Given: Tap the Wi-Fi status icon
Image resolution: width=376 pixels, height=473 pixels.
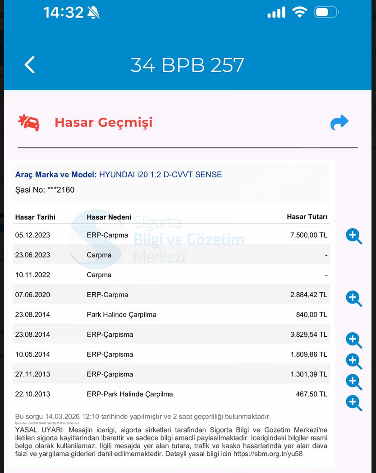Looking at the screenshot, I should click(x=299, y=12).
